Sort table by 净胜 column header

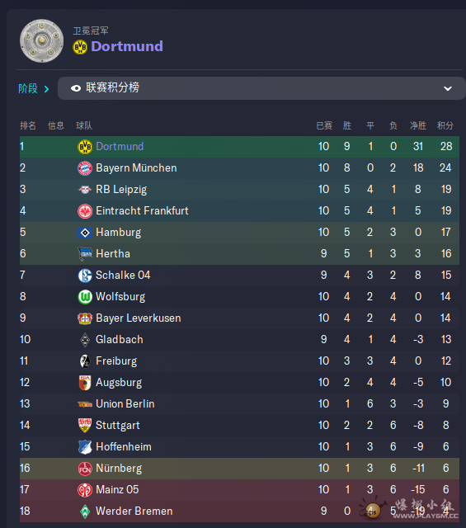click(x=418, y=125)
